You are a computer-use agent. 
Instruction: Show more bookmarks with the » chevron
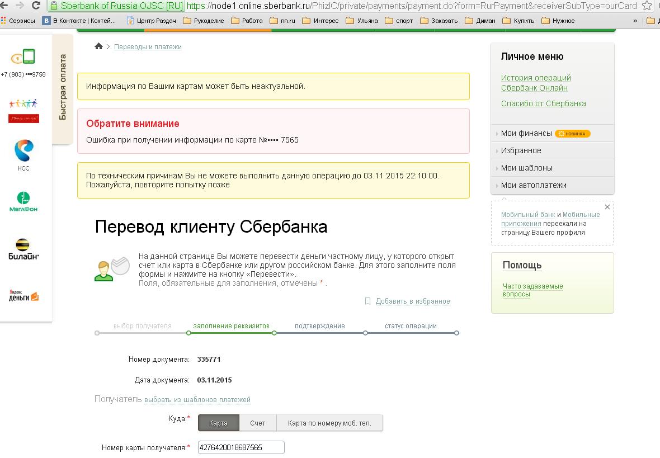click(x=635, y=21)
